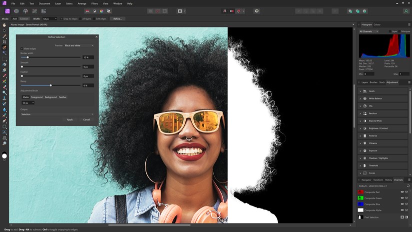Click the Border width slider handle
This screenshot has height=232, width=412.
(28, 57)
